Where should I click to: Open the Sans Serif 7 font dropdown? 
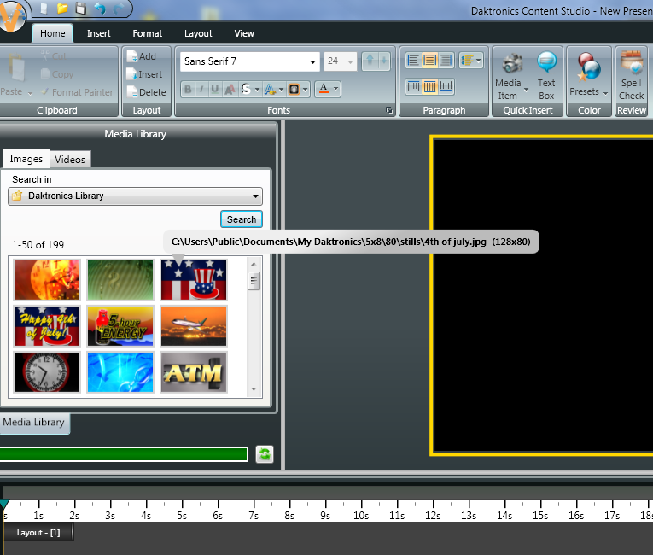312,61
